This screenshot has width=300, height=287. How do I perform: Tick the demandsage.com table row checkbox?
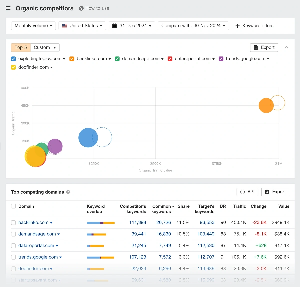tap(13, 234)
